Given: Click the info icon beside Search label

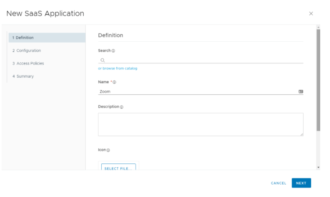Looking at the screenshot, I should point(114,51).
